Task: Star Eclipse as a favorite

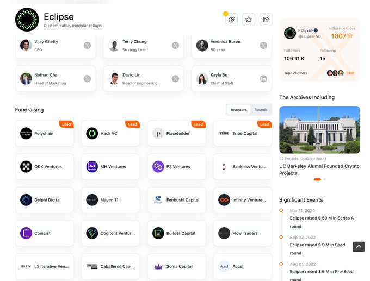Action: (249, 20)
